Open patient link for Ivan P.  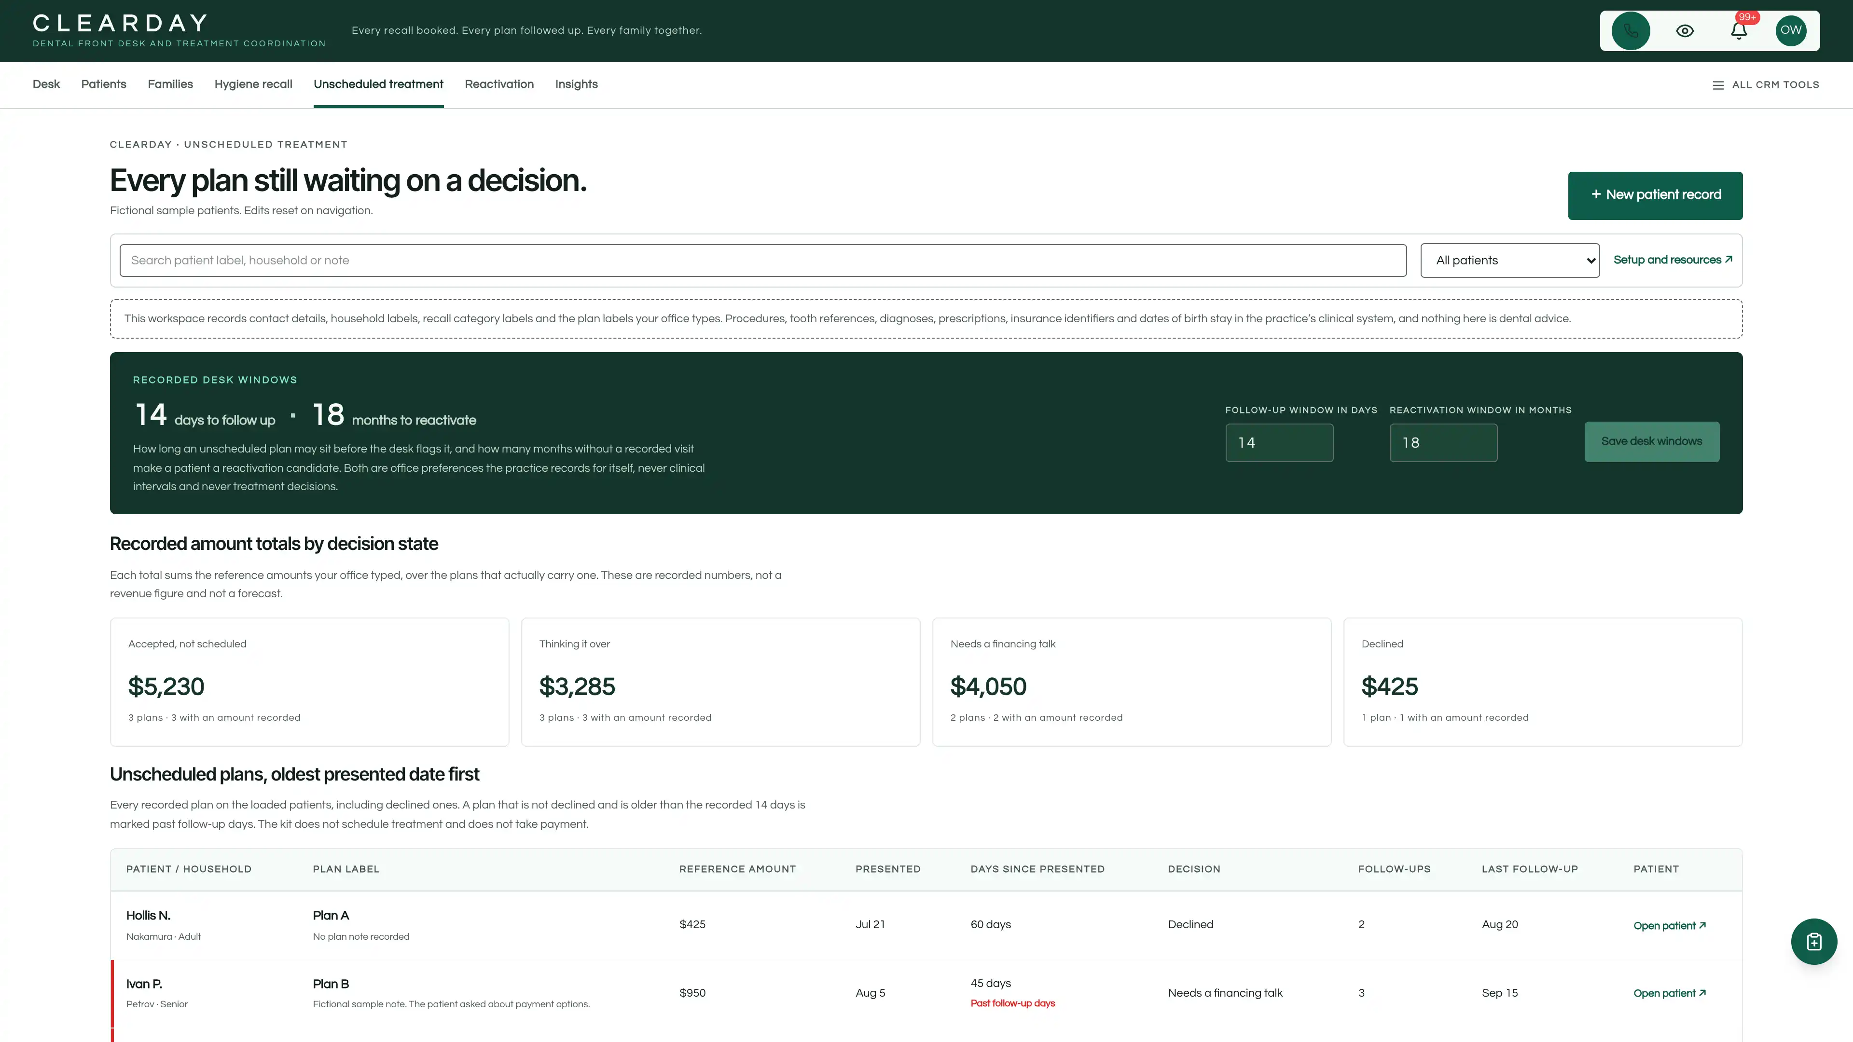pos(1669,993)
